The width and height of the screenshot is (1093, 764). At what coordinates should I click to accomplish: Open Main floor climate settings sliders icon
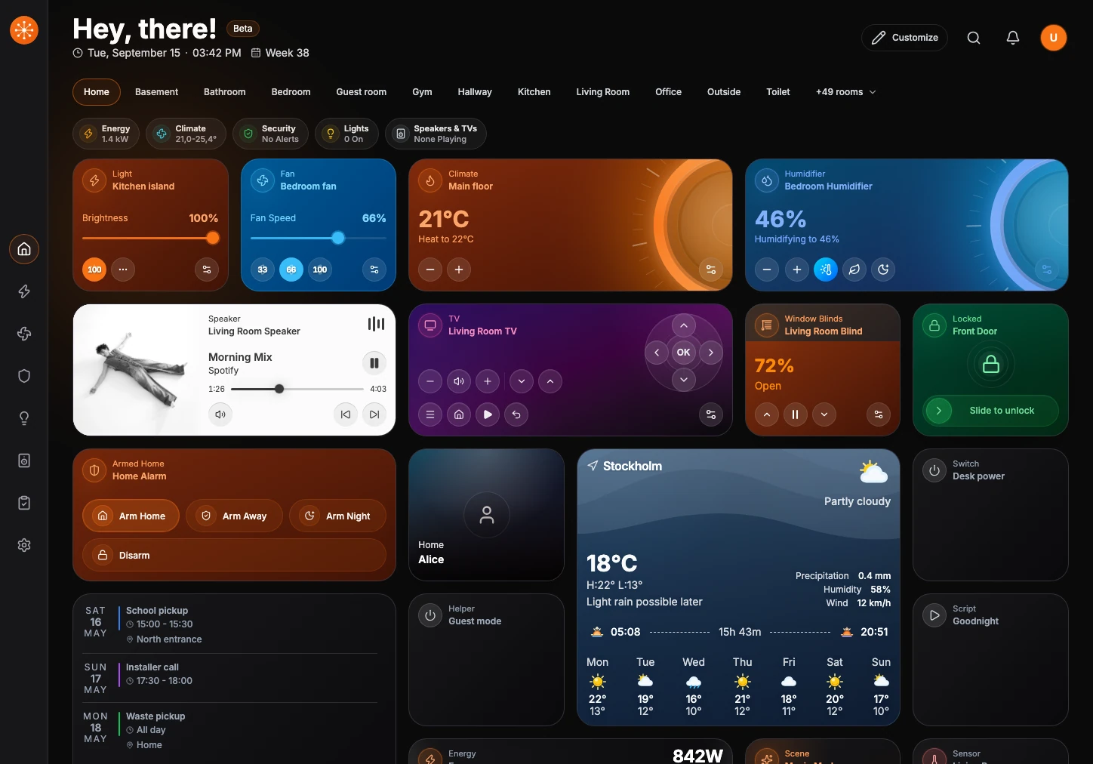coord(711,270)
